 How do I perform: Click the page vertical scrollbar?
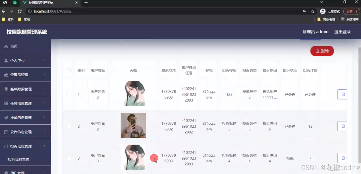tap(359, 105)
